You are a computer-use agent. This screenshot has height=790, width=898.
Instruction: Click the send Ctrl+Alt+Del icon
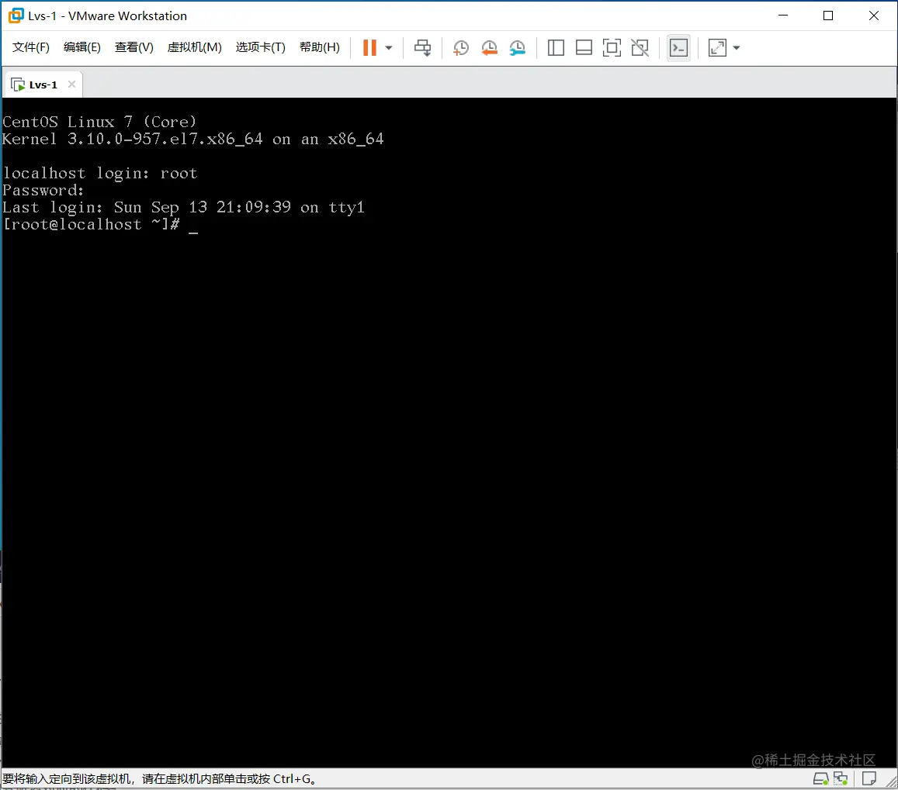pos(423,47)
